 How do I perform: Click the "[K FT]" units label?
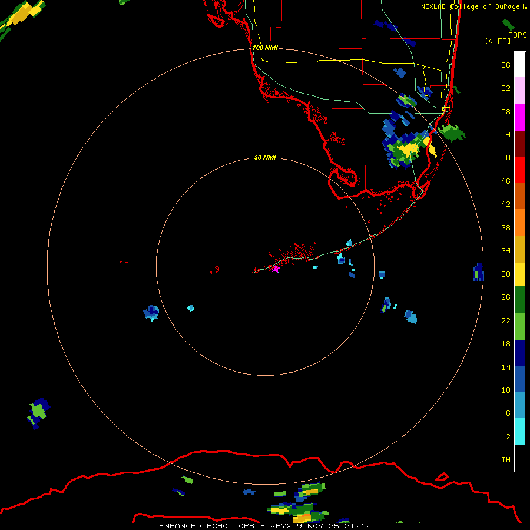(x=498, y=41)
